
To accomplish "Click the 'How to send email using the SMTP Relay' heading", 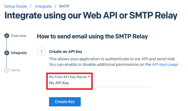I will coord(92,36).
